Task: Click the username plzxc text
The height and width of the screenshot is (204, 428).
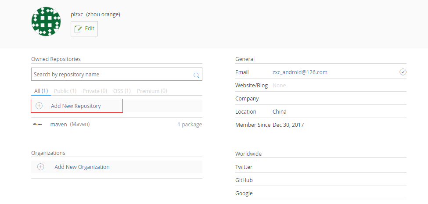Action: (77, 14)
